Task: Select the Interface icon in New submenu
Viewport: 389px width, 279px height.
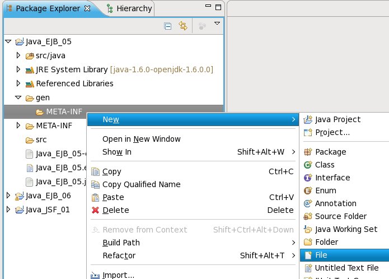Action: [307, 178]
